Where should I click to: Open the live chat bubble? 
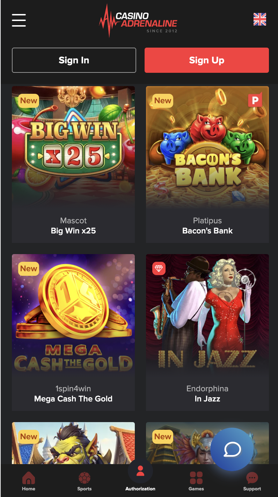(x=232, y=449)
